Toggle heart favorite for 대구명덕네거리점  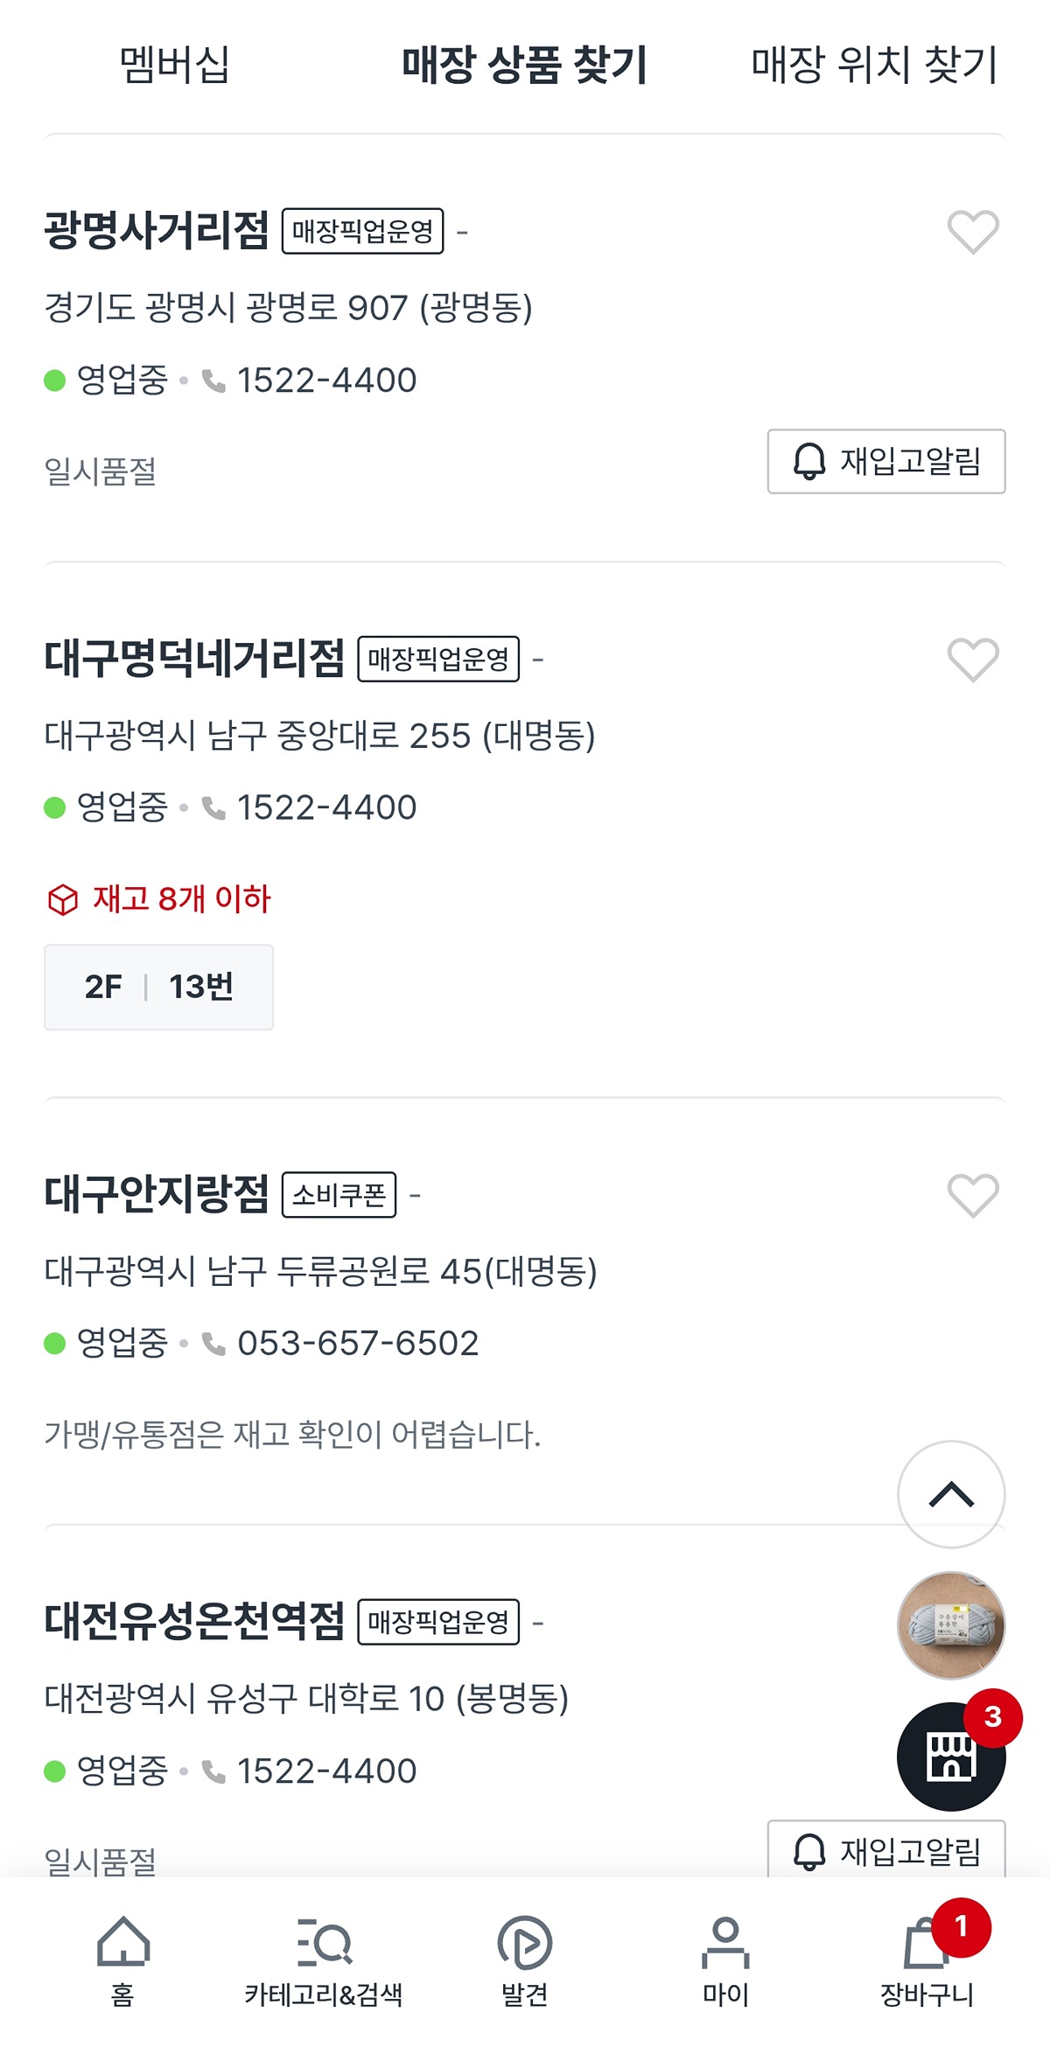coord(973,660)
